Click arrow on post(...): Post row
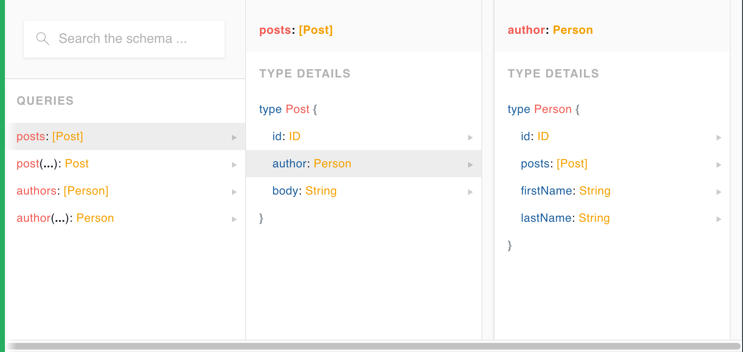The width and height of the screenshot is (743, 352). tap(234, 164)
